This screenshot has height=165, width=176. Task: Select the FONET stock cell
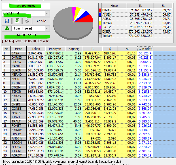19,126
